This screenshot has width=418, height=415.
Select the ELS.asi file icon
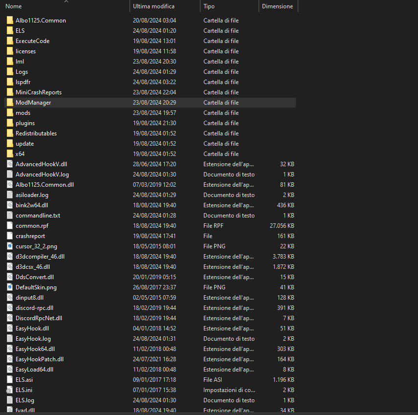click(10, 379)
